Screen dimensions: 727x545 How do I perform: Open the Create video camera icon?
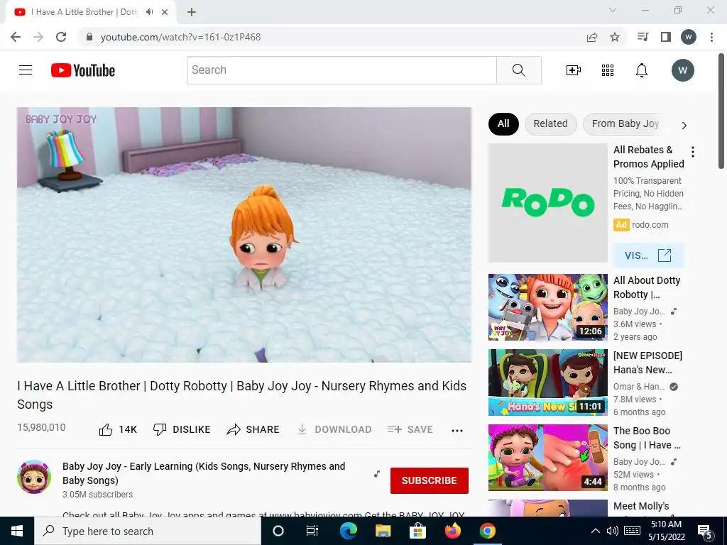point(574,70)
